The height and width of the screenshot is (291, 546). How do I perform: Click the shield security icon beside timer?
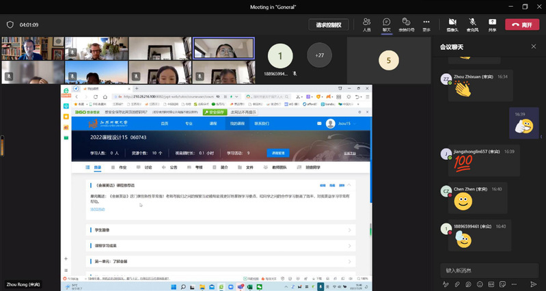10,25
